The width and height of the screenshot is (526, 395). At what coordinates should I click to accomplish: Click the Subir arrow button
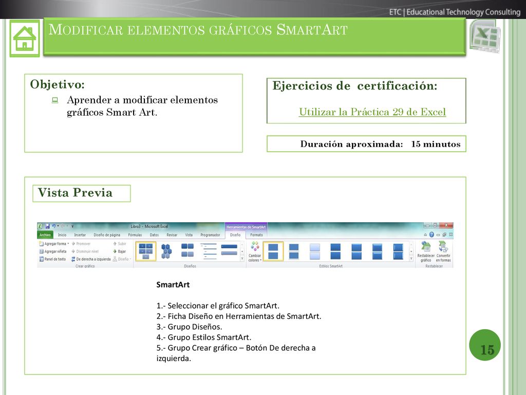tap(119, 244)
